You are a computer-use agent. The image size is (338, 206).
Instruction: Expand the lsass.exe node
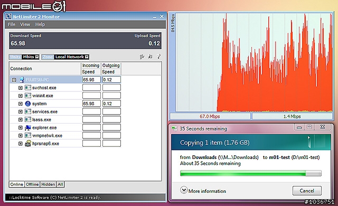click(x=20, y=119)
